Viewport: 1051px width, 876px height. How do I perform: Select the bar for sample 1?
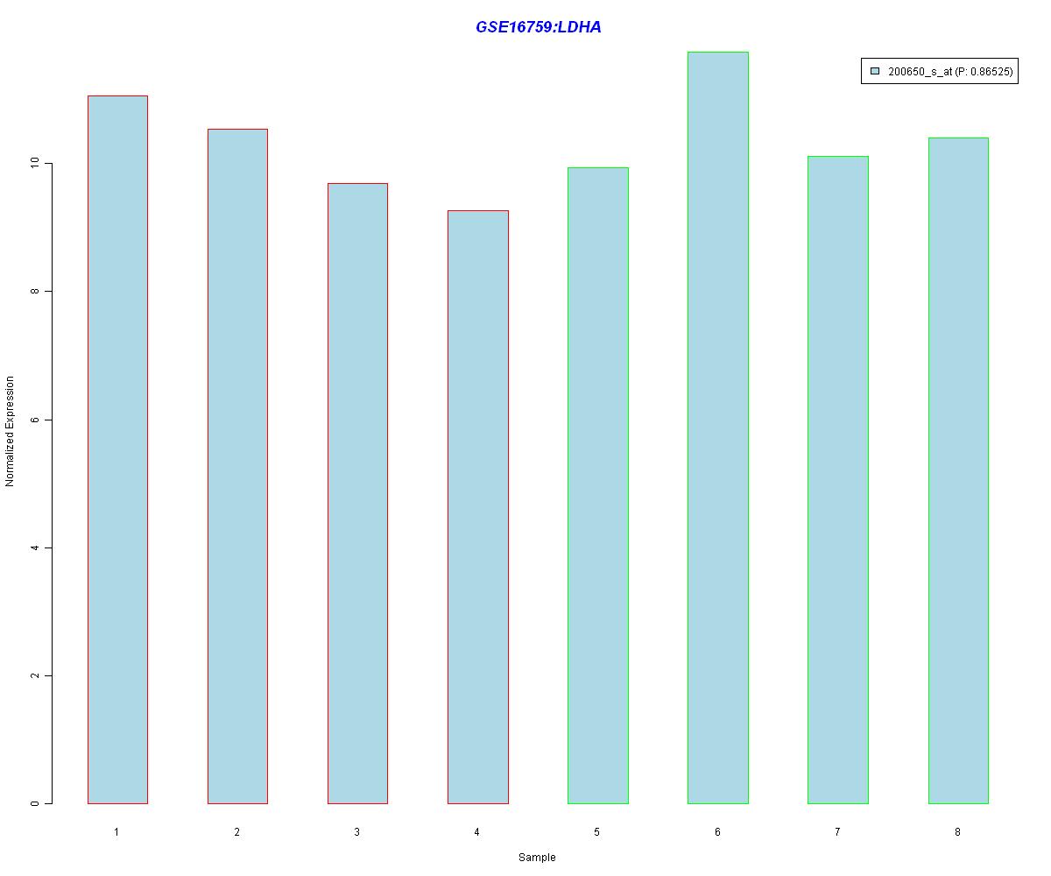pyautogui.click(x=117, y=449)
